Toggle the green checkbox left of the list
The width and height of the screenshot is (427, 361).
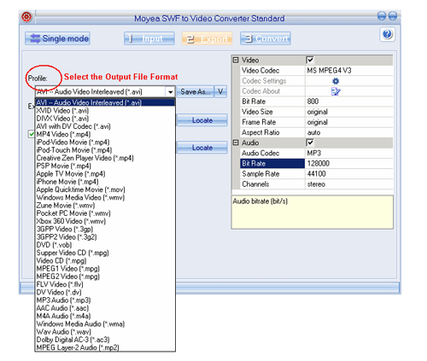point(32,134)
